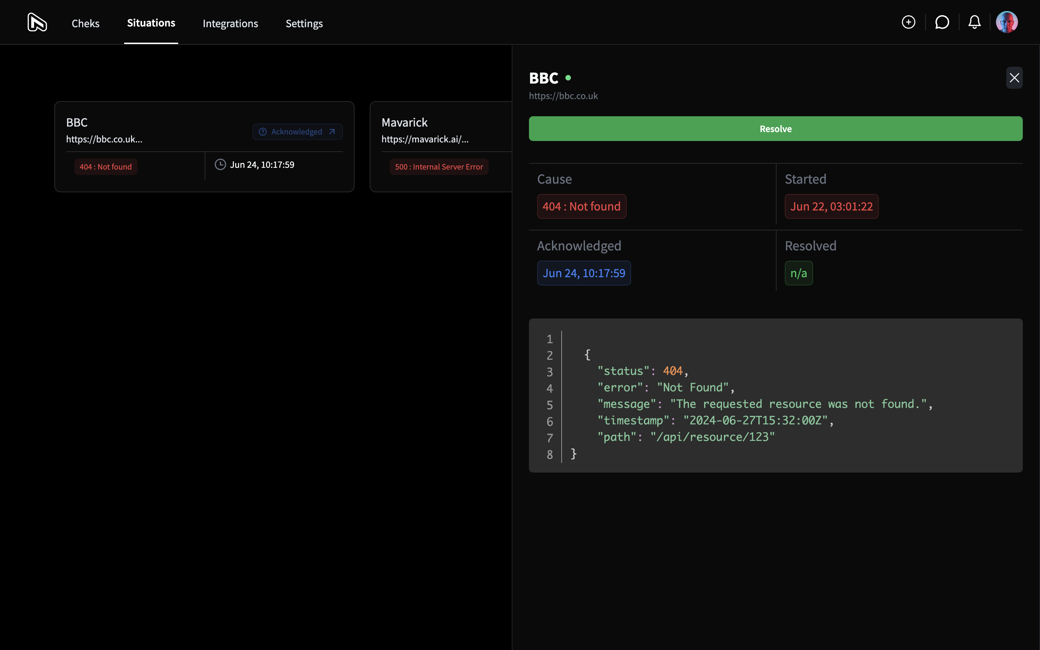
Task: Click https://bbc.co.uk link in details panel
Action: coord(563,96)
